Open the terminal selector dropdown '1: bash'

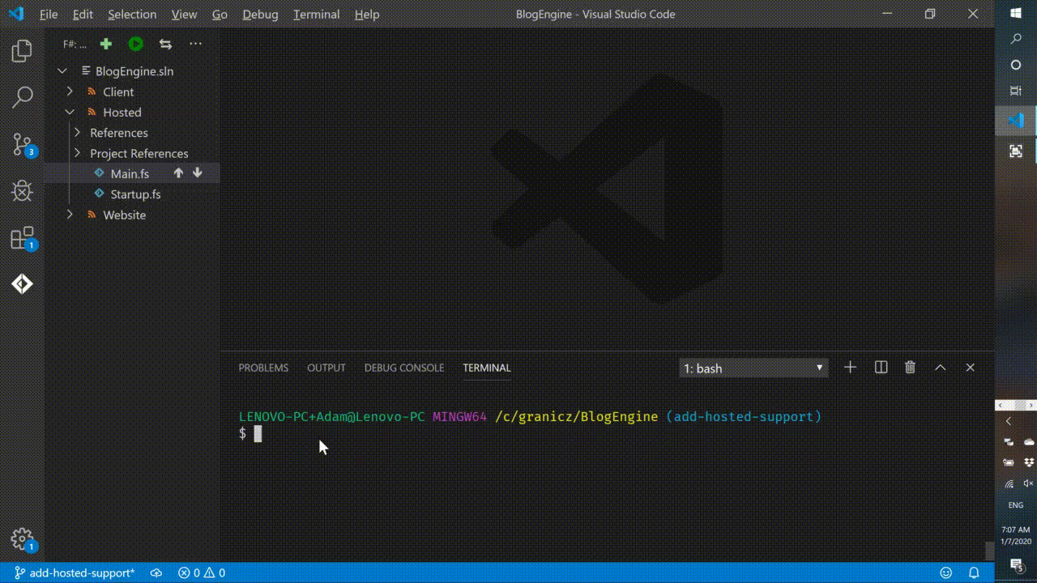tap(753, 368)
